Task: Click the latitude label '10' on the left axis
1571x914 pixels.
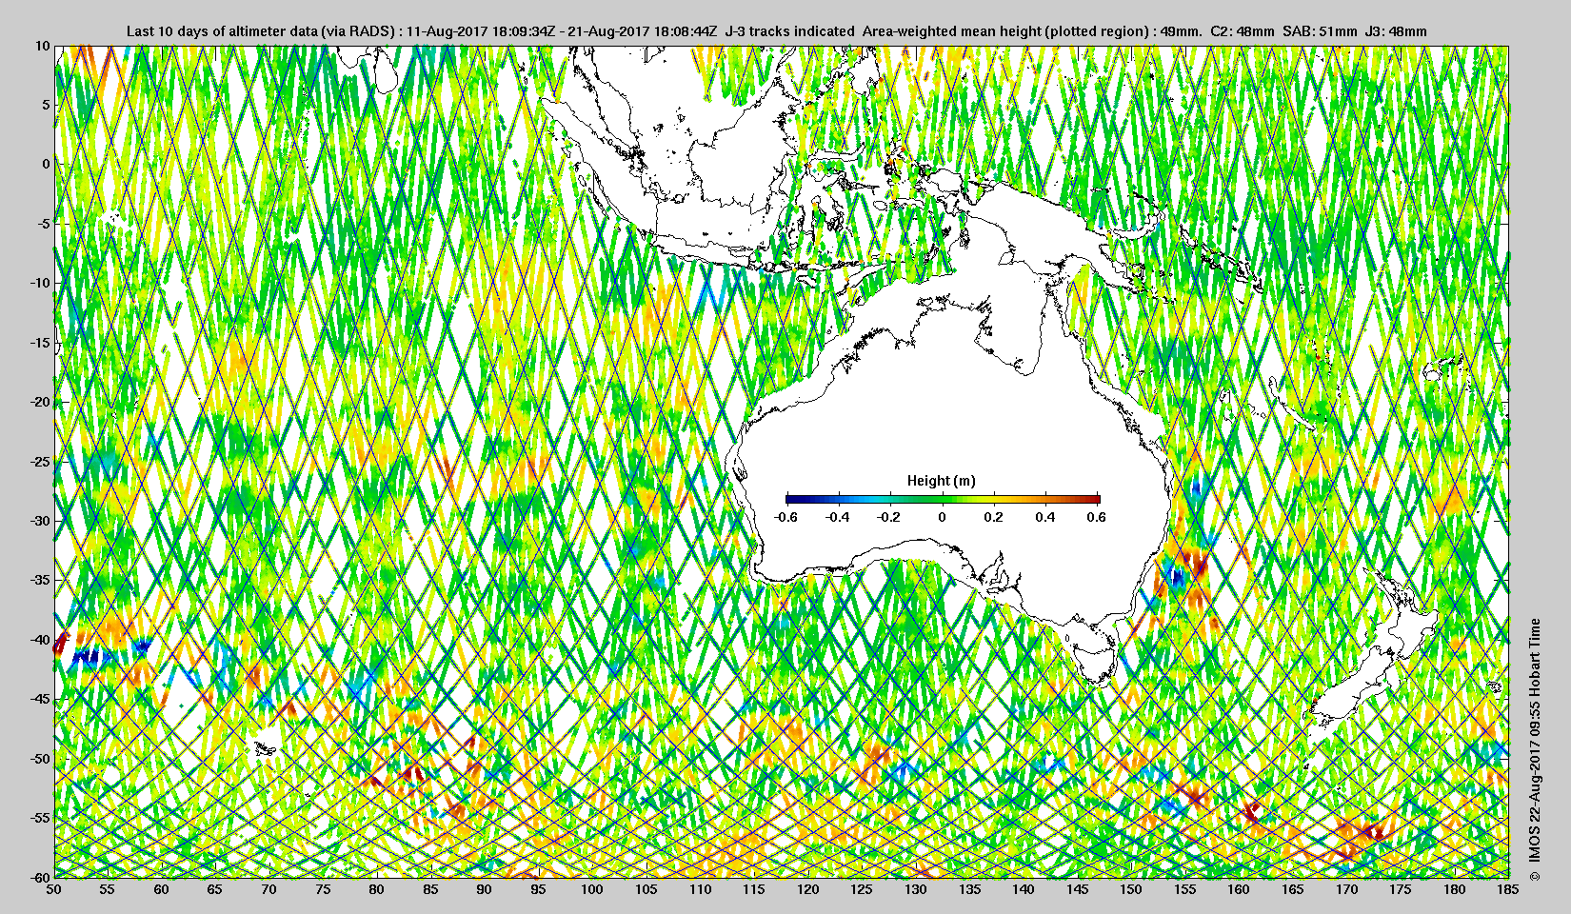Action: point(43,45)
